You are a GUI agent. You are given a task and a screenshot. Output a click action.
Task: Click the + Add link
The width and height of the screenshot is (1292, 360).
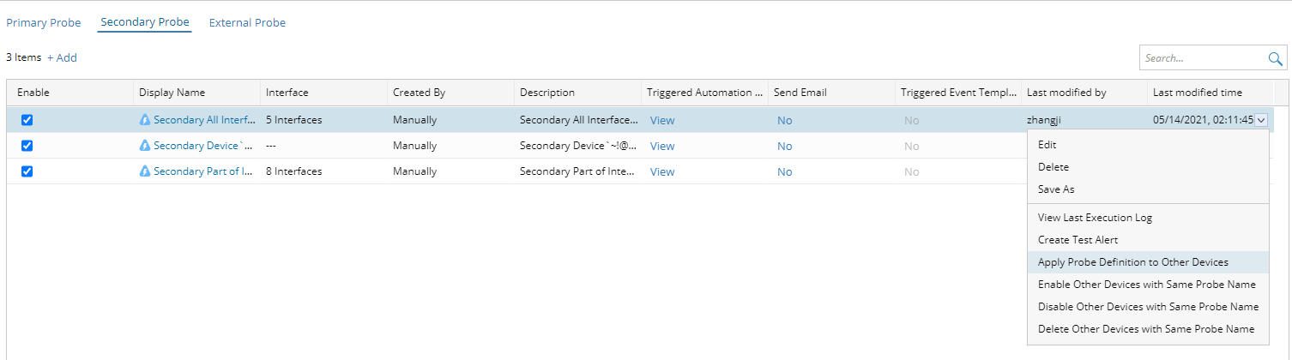coord(62,57)
